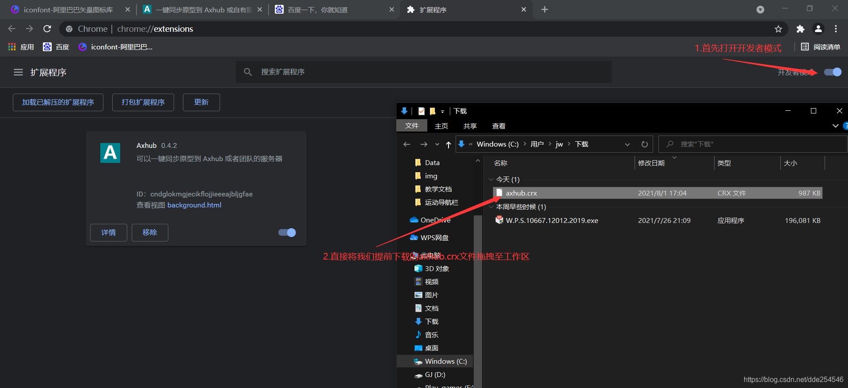This screenshot has height=388, width=848.
Task: Refresh the Downloads folder view
Action: point(645,144)
